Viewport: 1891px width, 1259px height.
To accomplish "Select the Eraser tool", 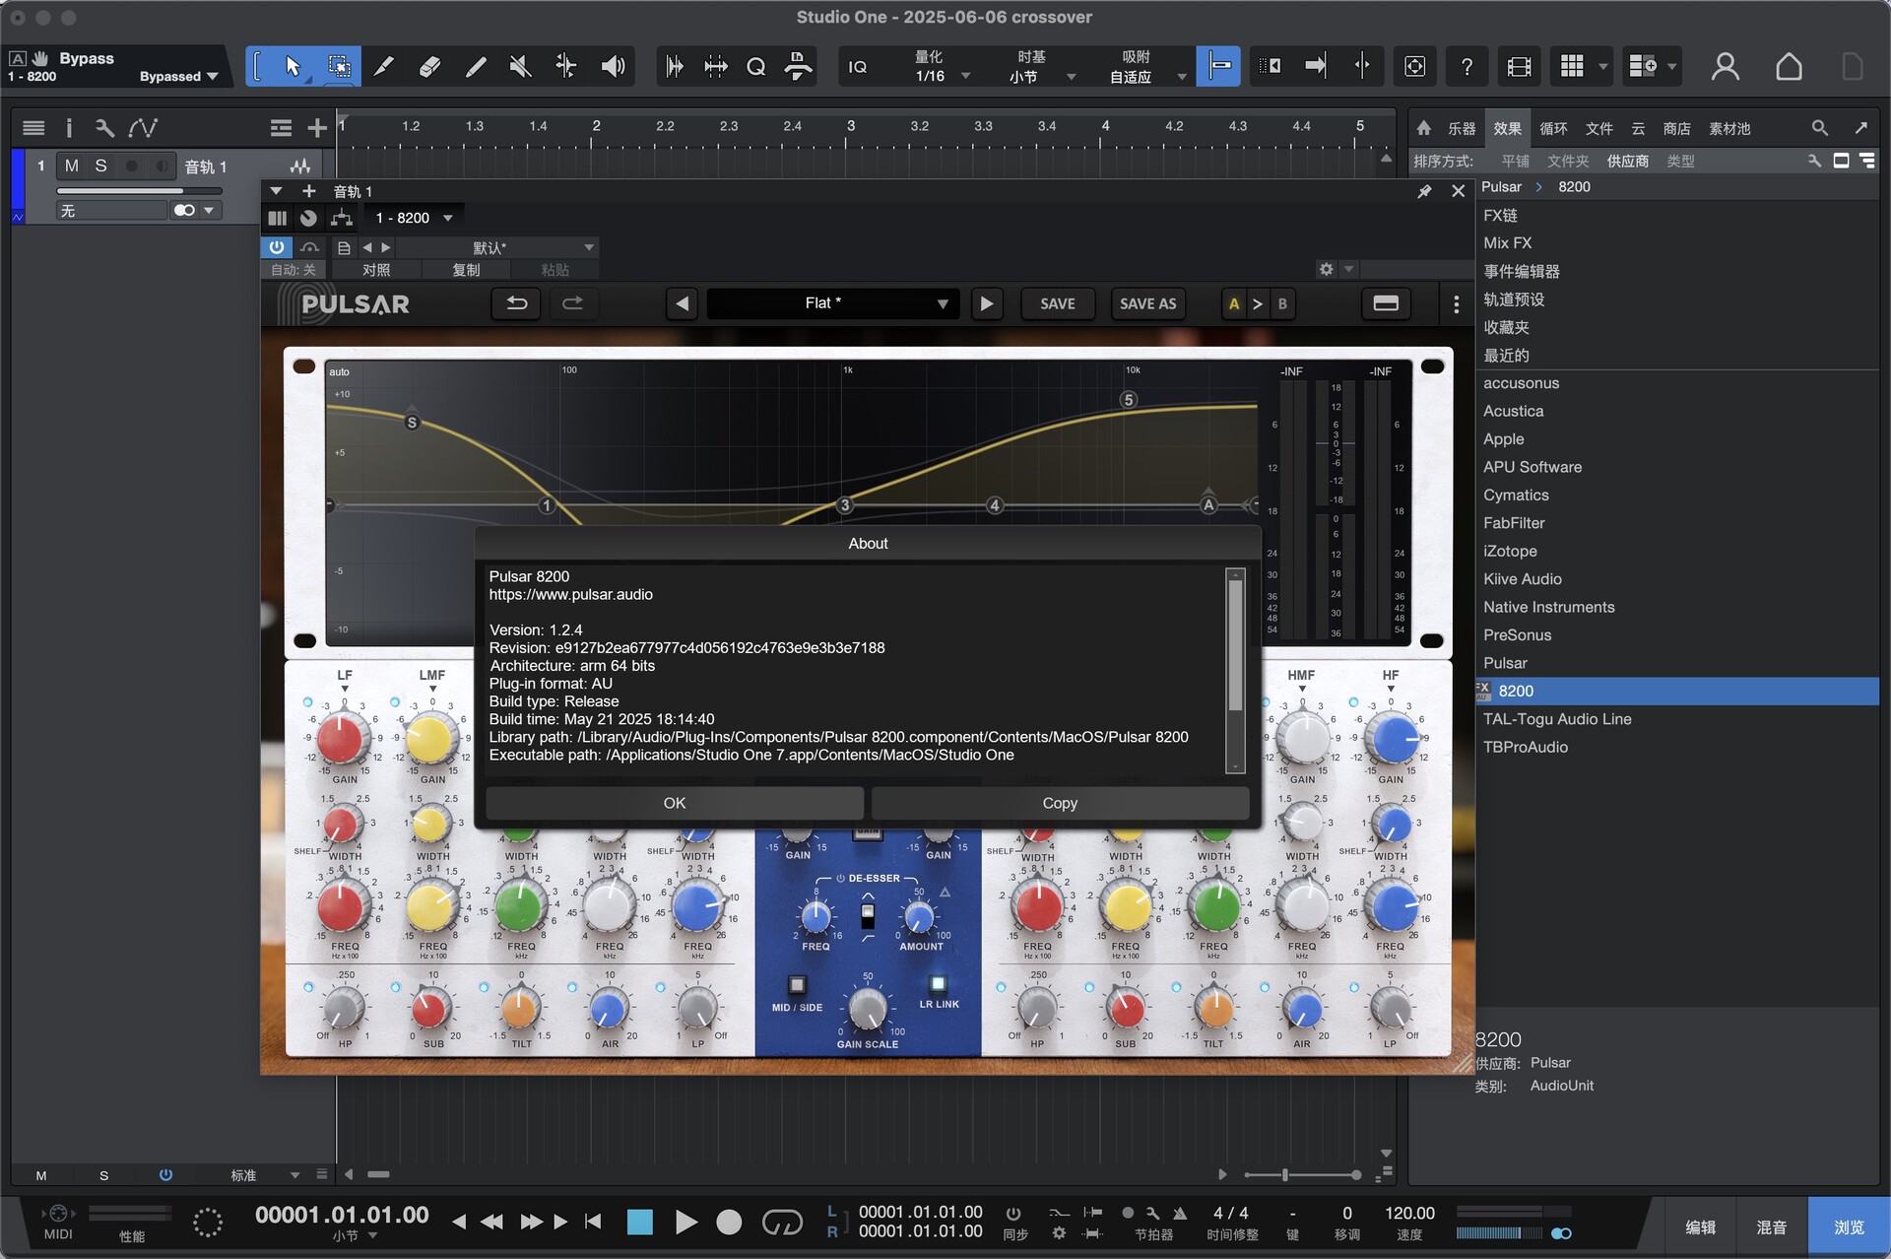I will click(429, 66).
